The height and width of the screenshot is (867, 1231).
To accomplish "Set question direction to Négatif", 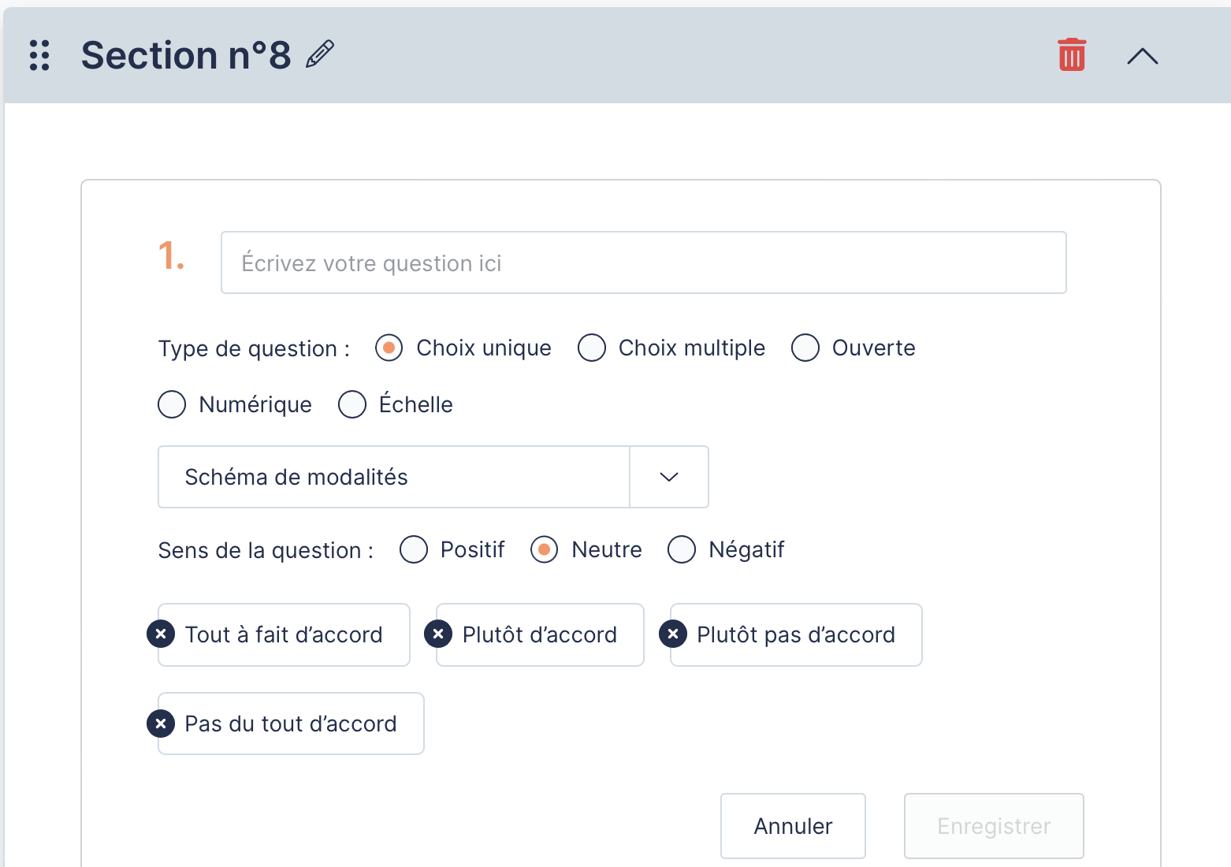I will 682,549.
